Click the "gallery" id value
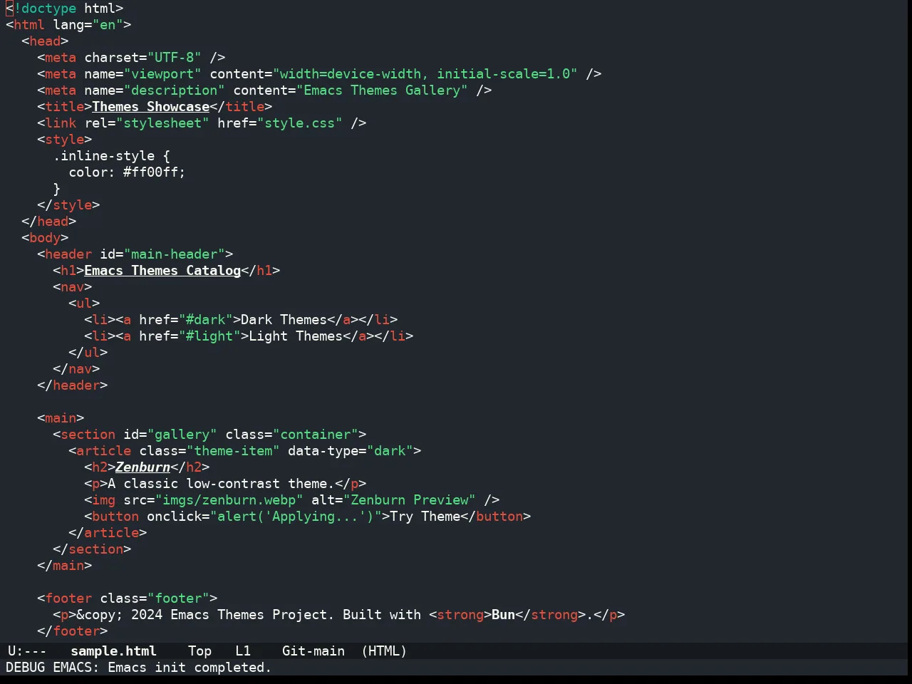 tap(182, 434)
